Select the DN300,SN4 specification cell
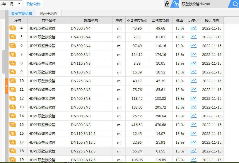The width and height of the screenshot is (239, 163). 91,28
